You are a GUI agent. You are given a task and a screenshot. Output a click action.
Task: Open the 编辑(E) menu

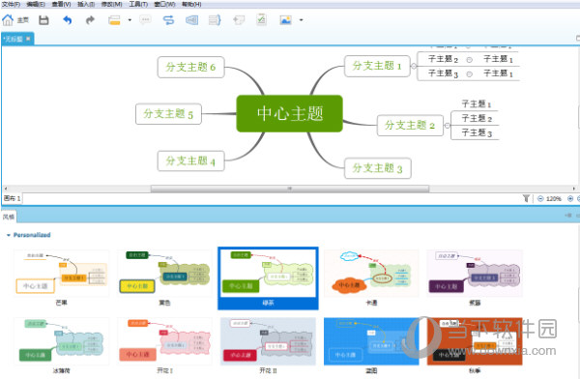click(x=36, y=4)
